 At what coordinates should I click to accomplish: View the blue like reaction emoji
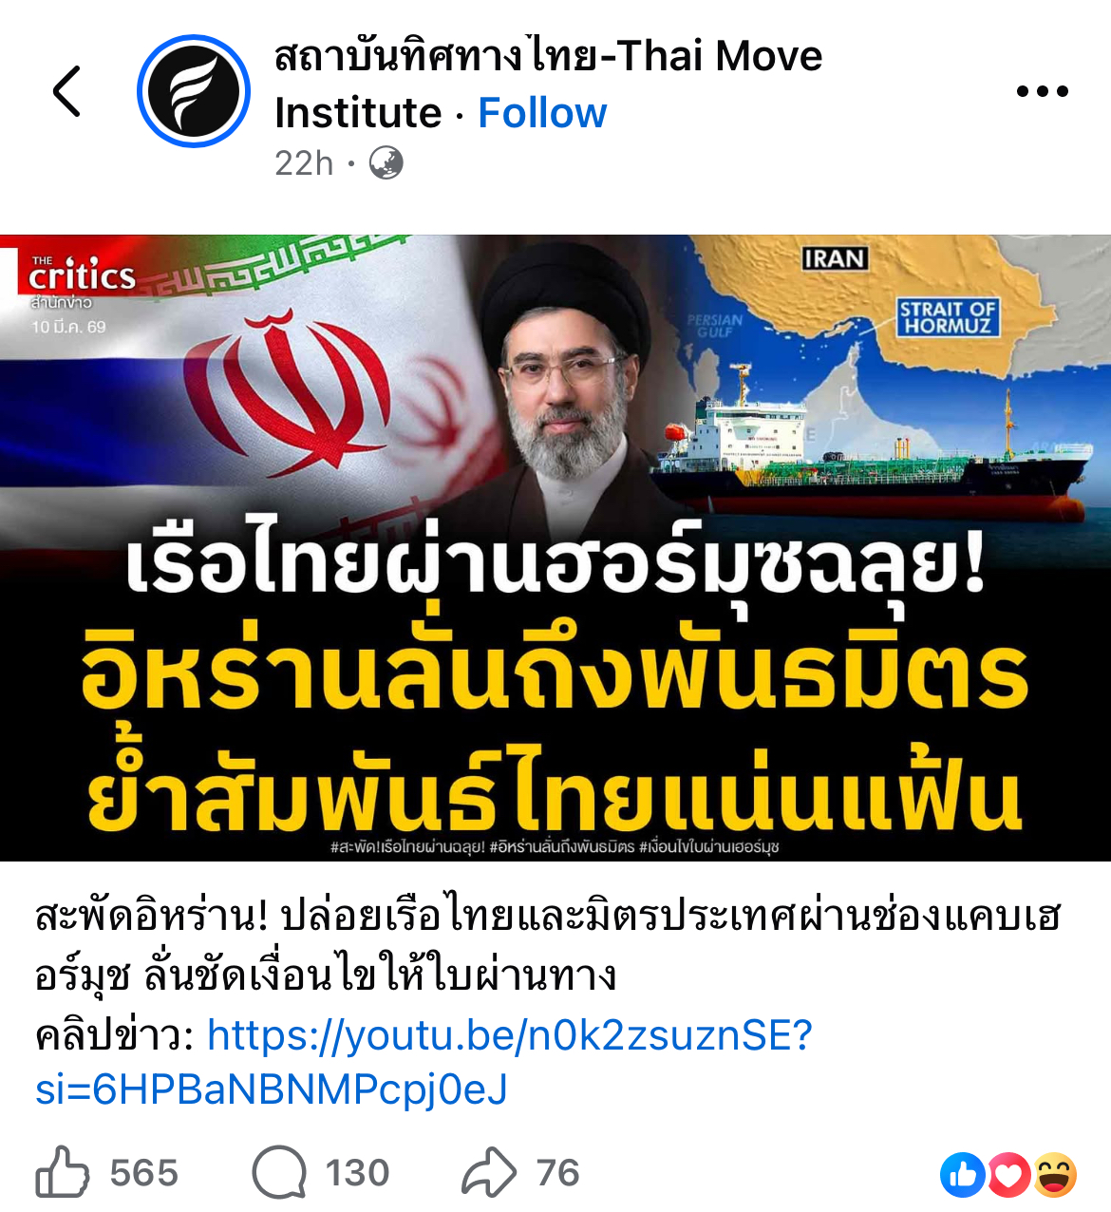[961, 1175]
